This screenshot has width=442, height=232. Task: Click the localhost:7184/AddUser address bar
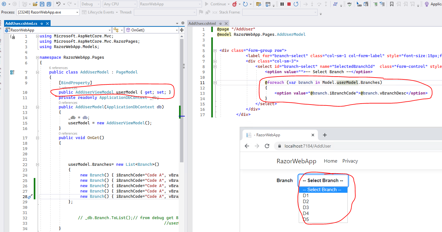pyautogui.click(x=308, y=146)
